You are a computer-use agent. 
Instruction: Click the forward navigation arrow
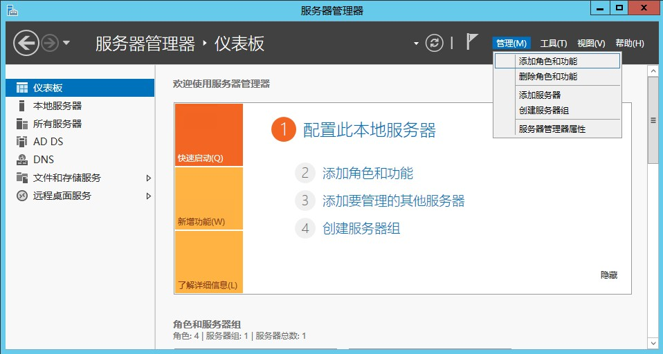click(51, 43)
